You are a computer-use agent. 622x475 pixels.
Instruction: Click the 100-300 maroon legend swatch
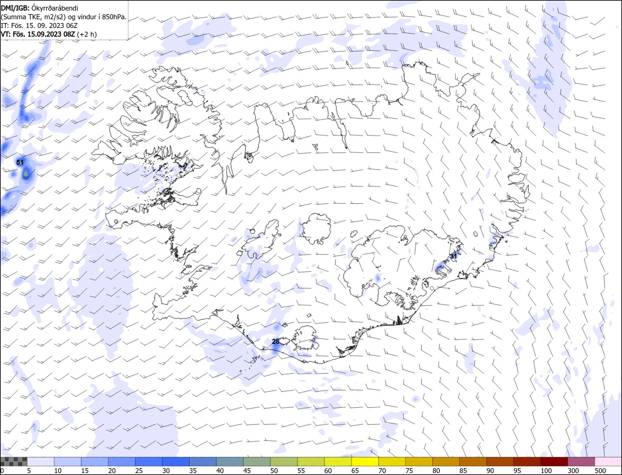point(554,461)
